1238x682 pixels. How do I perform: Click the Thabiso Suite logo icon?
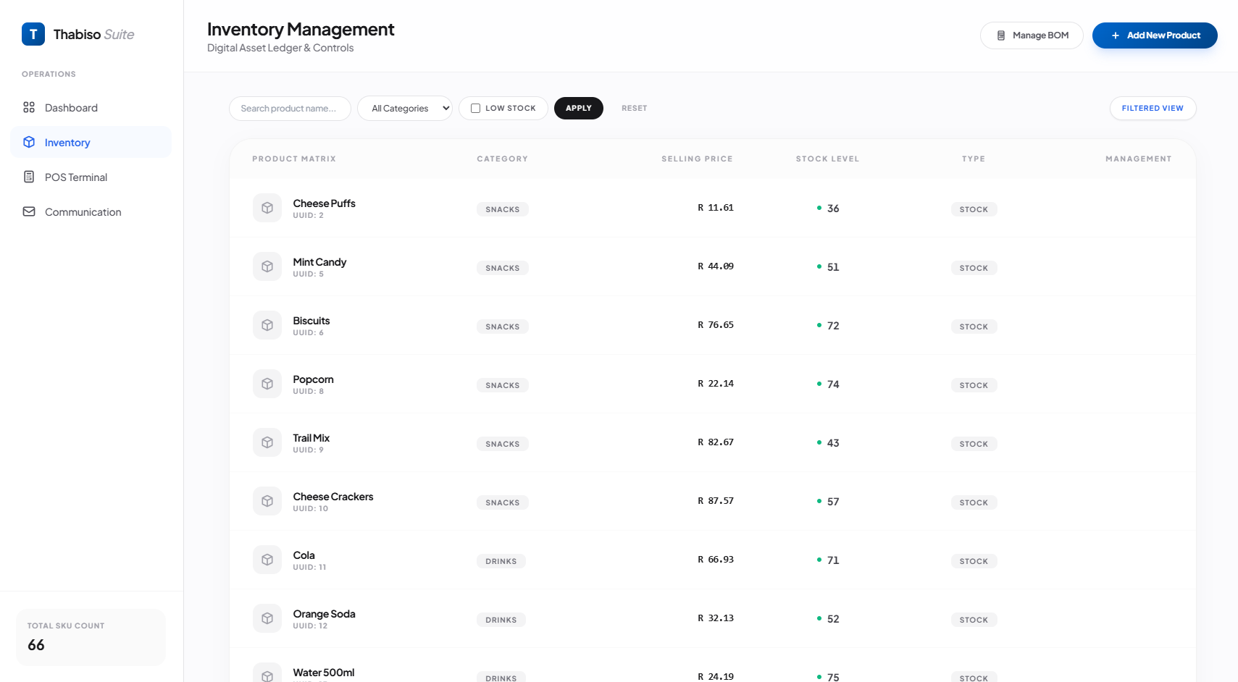(33, 34)
